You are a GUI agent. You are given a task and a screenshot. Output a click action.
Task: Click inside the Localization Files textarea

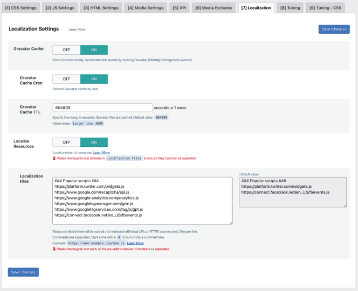tap(142, 201)
